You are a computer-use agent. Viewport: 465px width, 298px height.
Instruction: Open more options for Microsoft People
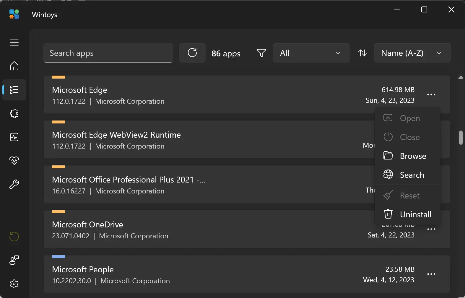click(x=431, y=274)
